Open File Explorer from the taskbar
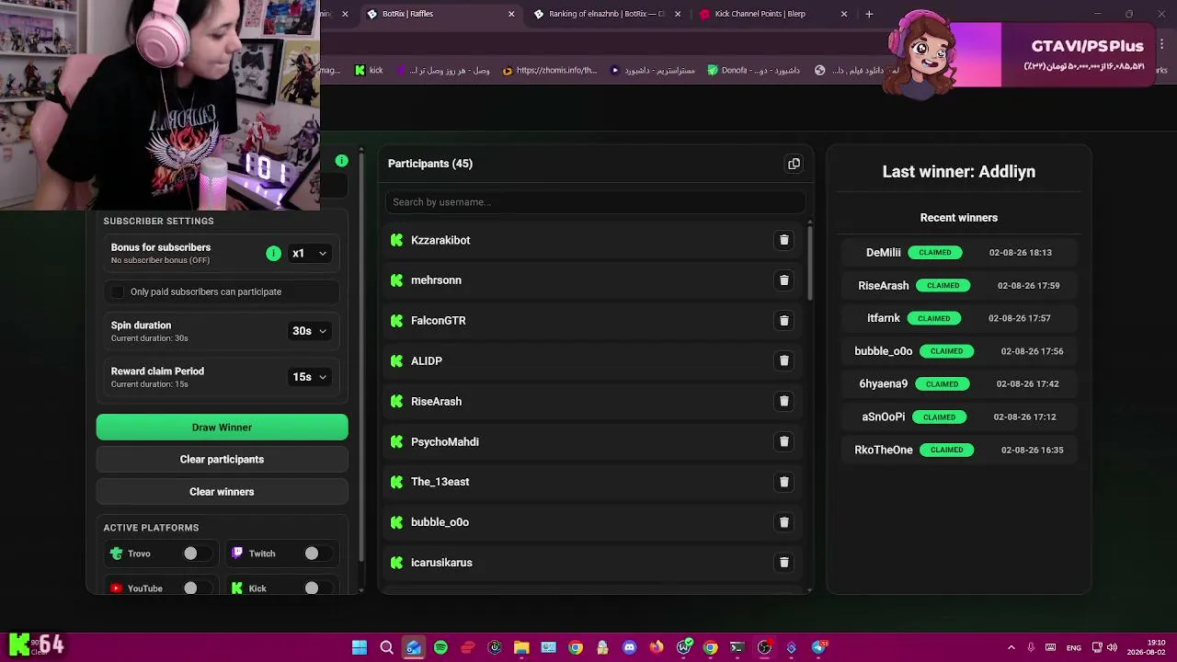The width and height of the screenshot is (1177, 662). 521,647
